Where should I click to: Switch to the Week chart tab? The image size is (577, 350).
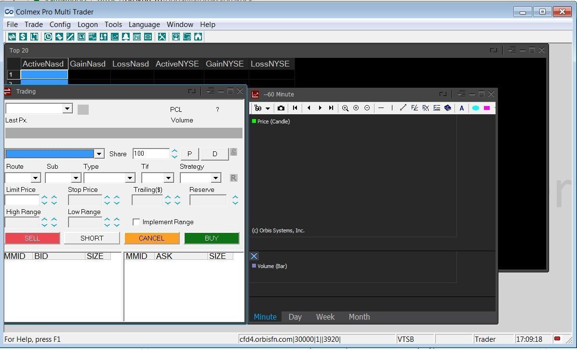[x=325, y=317]
